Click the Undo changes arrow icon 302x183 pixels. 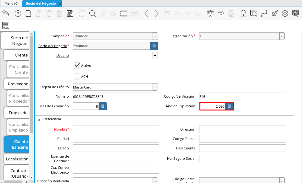pos(6,13)
